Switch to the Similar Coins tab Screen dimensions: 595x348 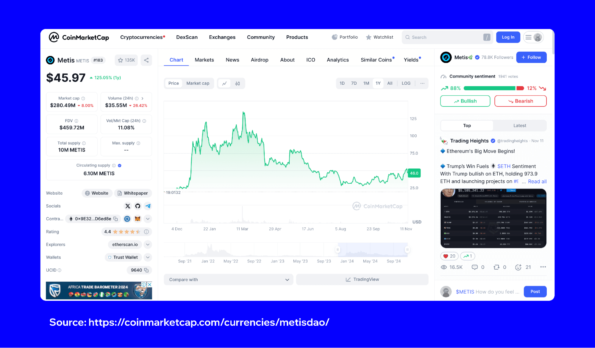tap(377, 60)
